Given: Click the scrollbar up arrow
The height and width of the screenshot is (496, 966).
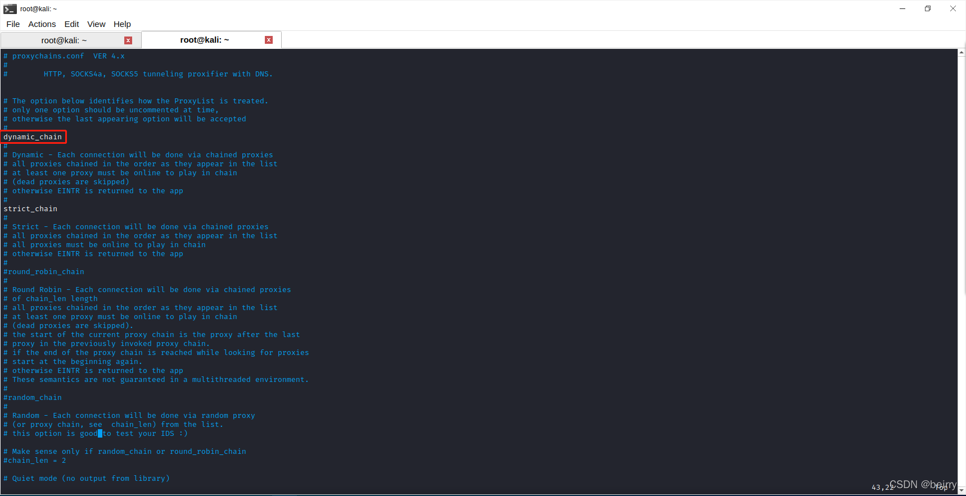Looking at the screenshot, I should [962, 53].
